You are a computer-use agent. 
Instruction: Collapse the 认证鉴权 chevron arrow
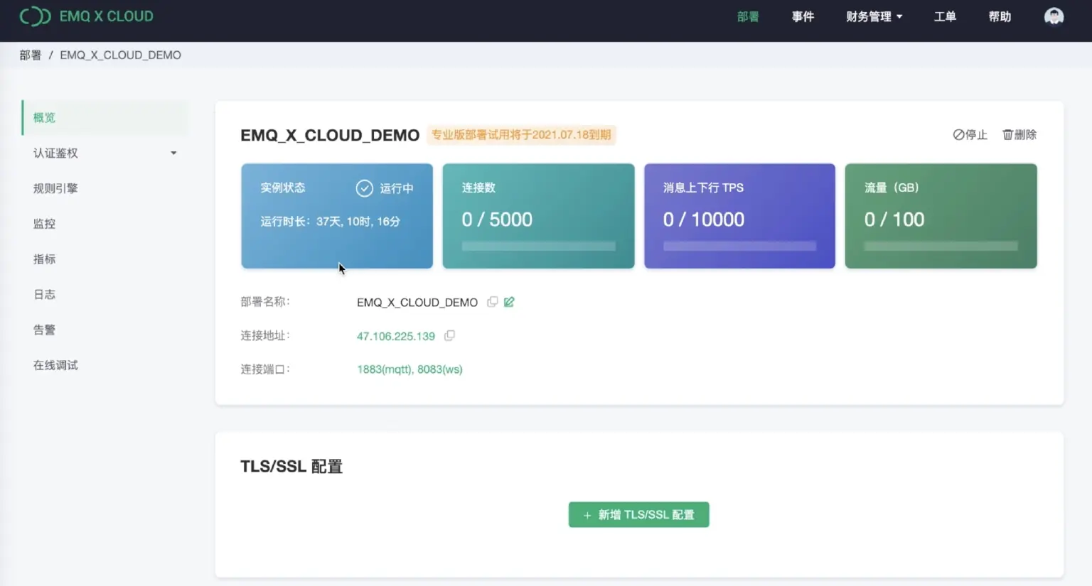pyautogui.click(x=173, y=153)
